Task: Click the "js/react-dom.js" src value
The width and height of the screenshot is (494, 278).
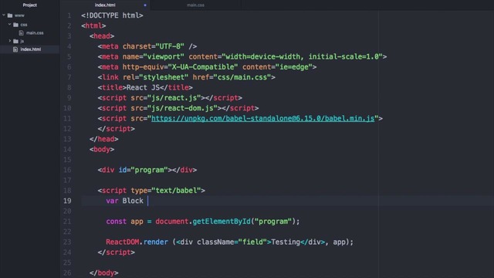Action: [x=182, y=108]
